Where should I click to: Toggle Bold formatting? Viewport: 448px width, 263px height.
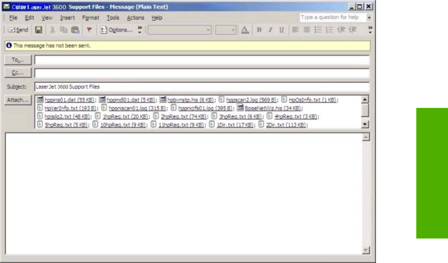[259, 30]
